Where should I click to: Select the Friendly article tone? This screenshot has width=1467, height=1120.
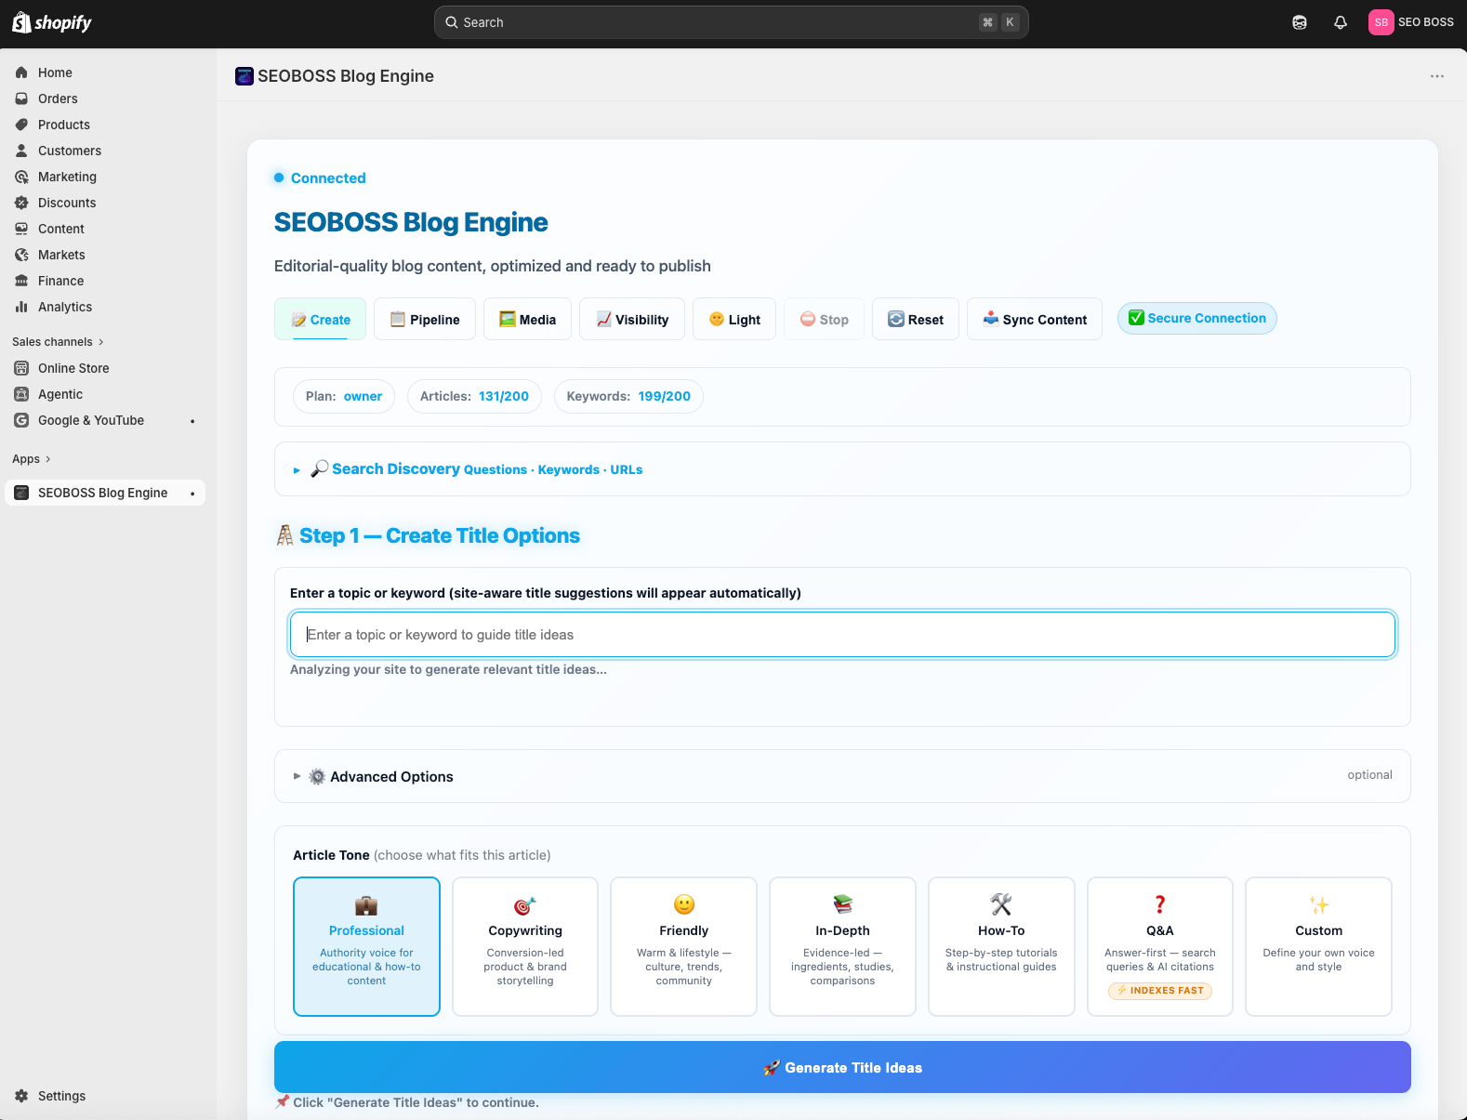coord(684,946)
